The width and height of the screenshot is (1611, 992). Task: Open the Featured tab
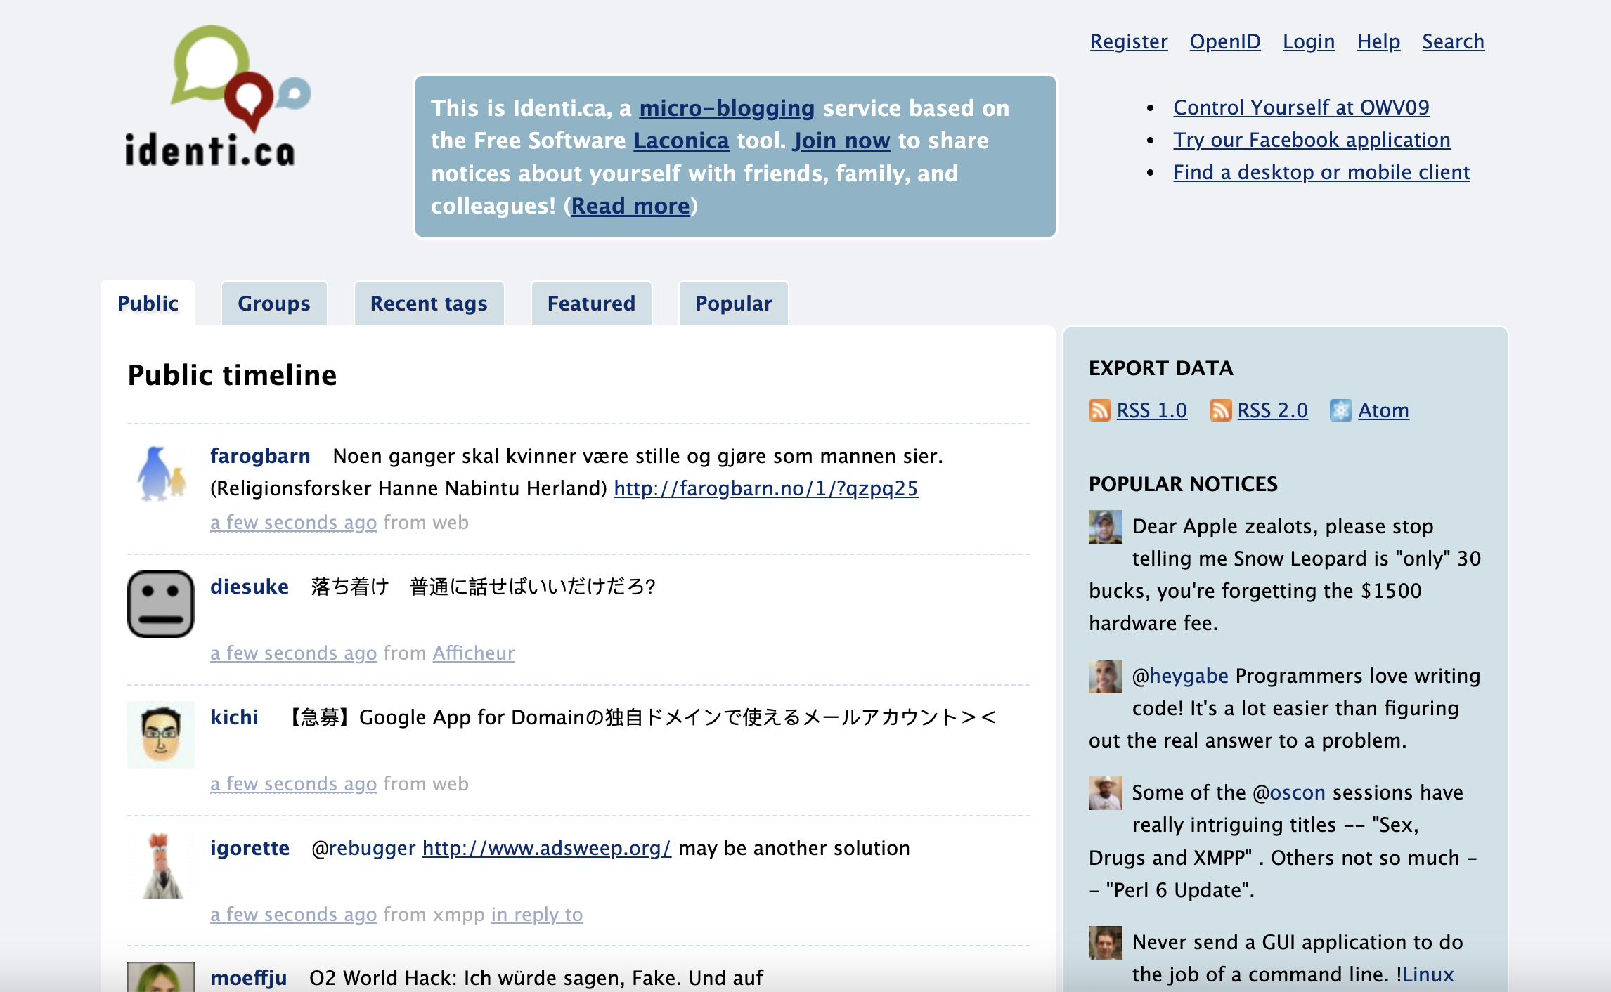(x=591, y=304)
